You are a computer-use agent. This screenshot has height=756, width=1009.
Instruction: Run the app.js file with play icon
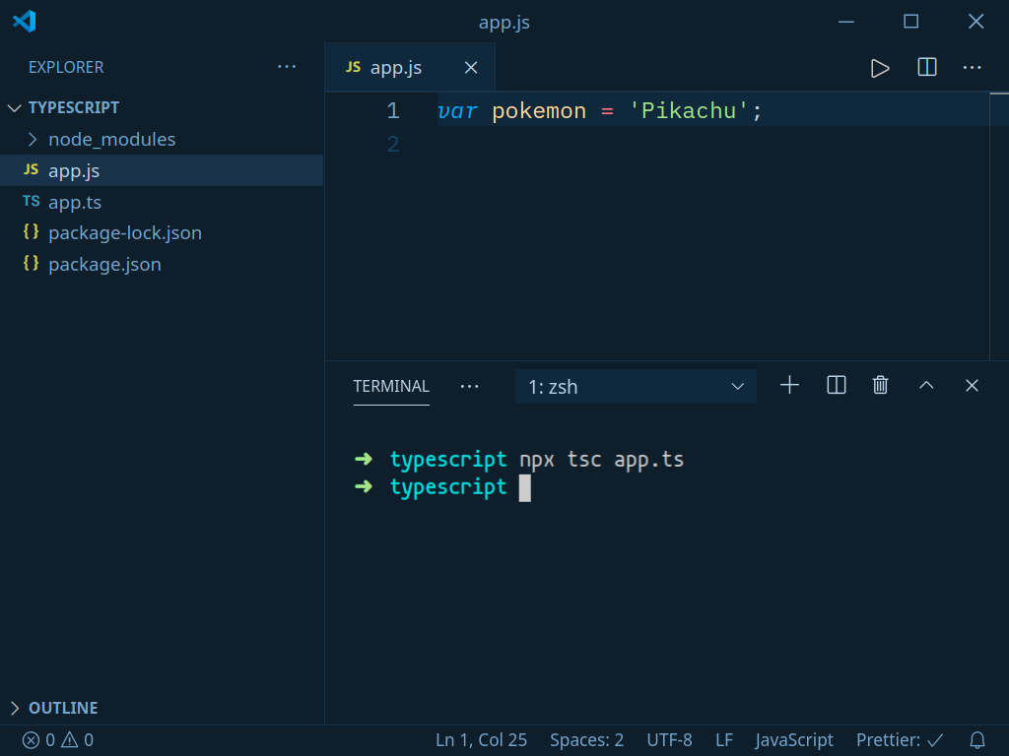click(x=880, y=68)
